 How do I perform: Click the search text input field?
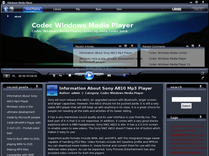[x=186, y=99]
